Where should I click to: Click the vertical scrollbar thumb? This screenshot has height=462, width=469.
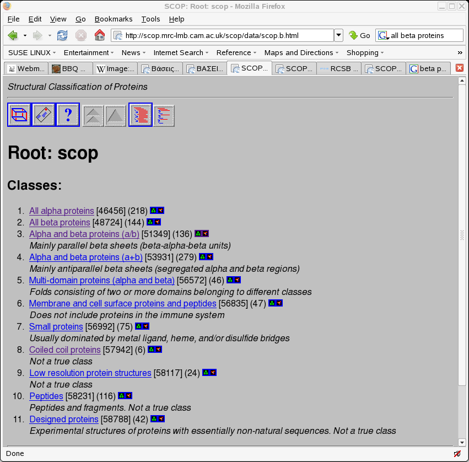click(462, 235)
